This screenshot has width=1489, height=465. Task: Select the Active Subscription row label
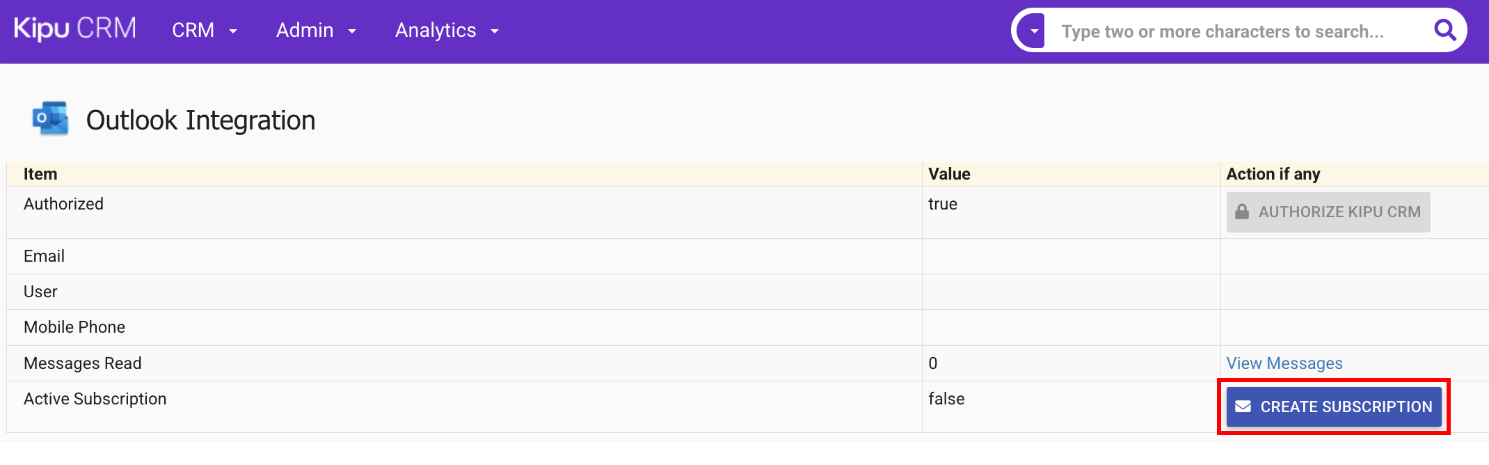coord(95,399)
